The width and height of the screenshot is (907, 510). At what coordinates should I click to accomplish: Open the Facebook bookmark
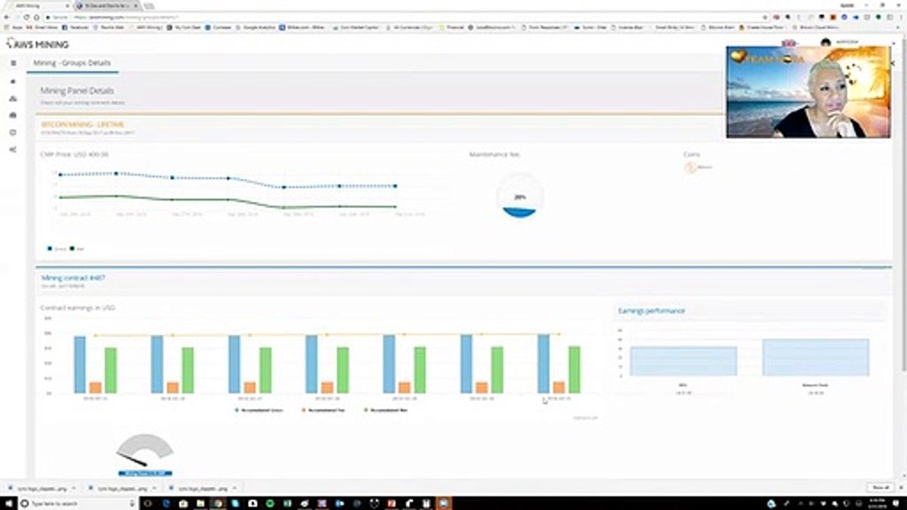(x=75, y=27)
